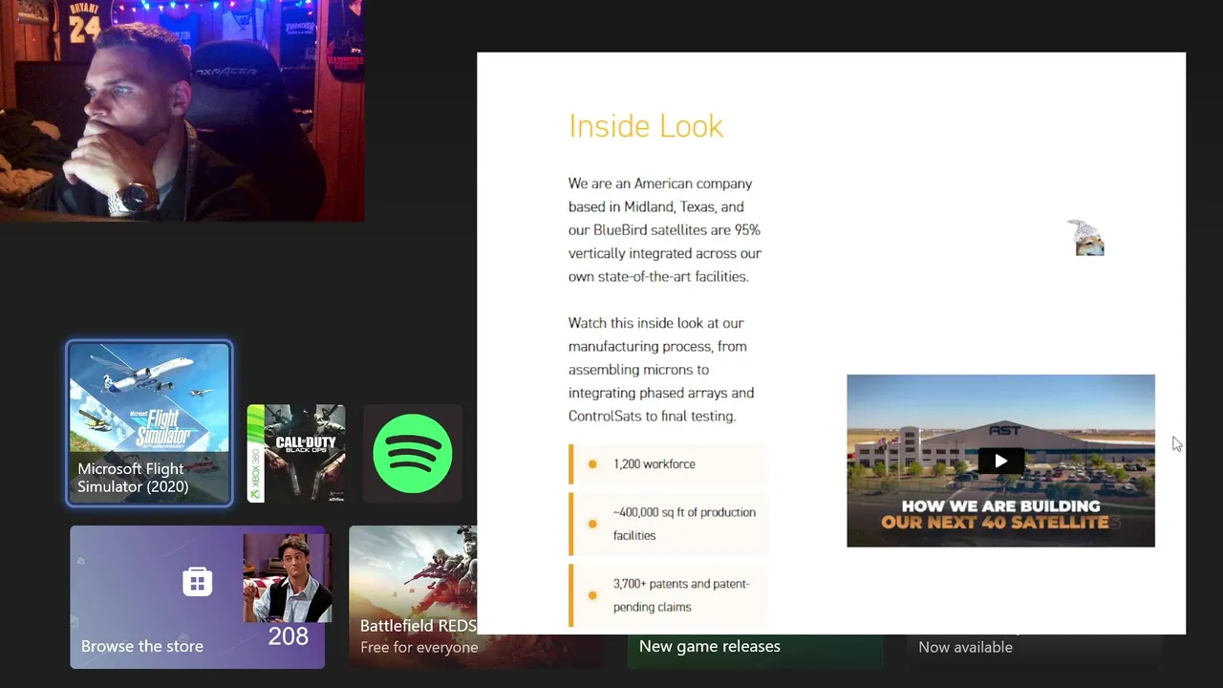Open the Spotify app icon
The height and width of the screenshot is (688, 1223).
[x=412, y=454]
